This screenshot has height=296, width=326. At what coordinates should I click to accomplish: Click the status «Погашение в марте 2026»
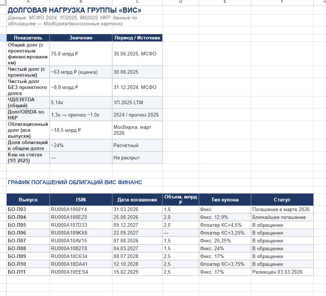[282, 209]
